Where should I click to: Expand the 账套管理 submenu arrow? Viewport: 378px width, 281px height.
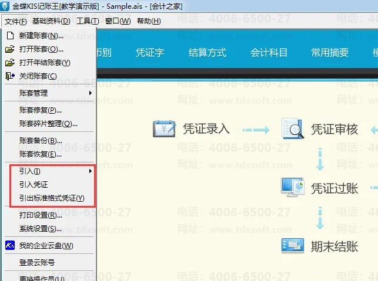tap(91, 93)
